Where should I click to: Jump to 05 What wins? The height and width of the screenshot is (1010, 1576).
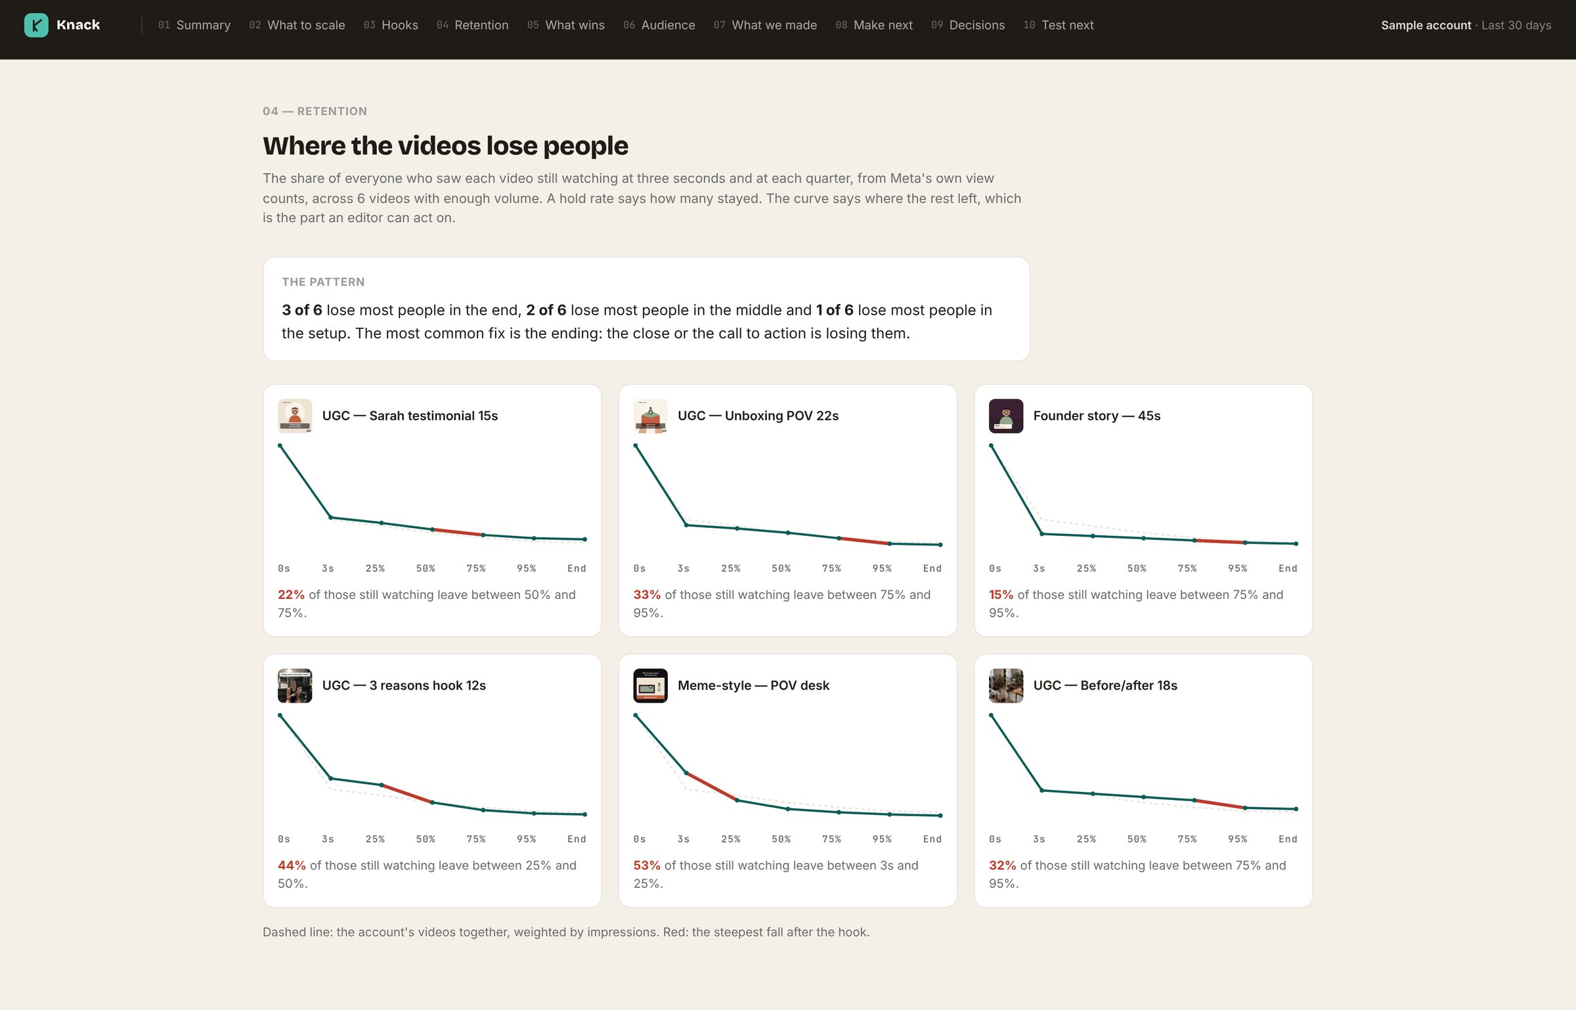click(x=565, y=25)
